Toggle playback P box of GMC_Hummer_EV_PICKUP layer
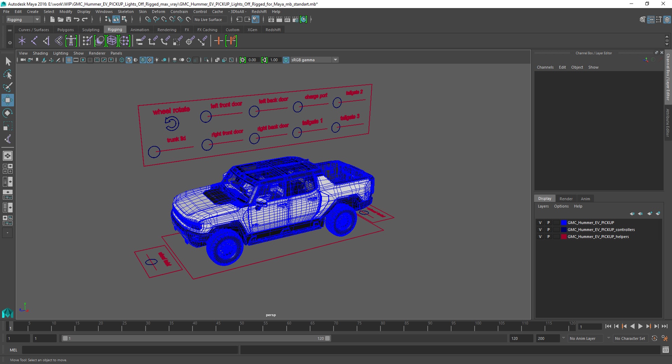The image size is (672, 364). click(548, 223)
